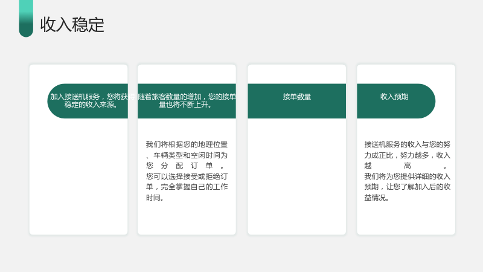Select the first white card panel
This screenshot has width=483, height=272.
pos(78,149)
